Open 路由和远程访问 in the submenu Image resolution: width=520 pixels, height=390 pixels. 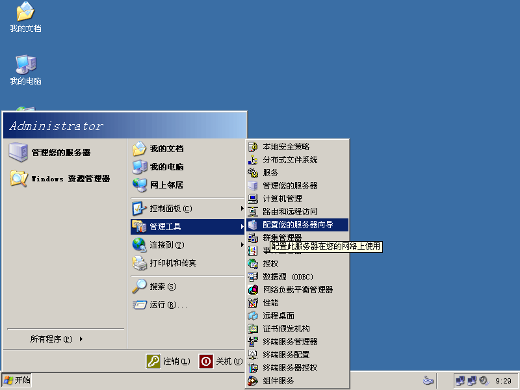pyautogui.click(x=290, y=212)
